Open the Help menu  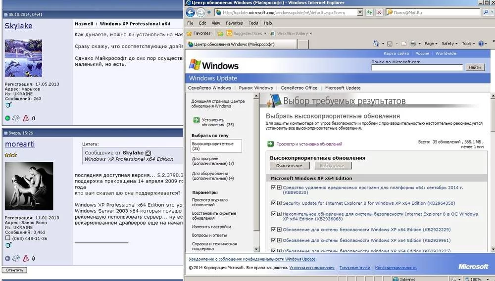click(268, 23)
